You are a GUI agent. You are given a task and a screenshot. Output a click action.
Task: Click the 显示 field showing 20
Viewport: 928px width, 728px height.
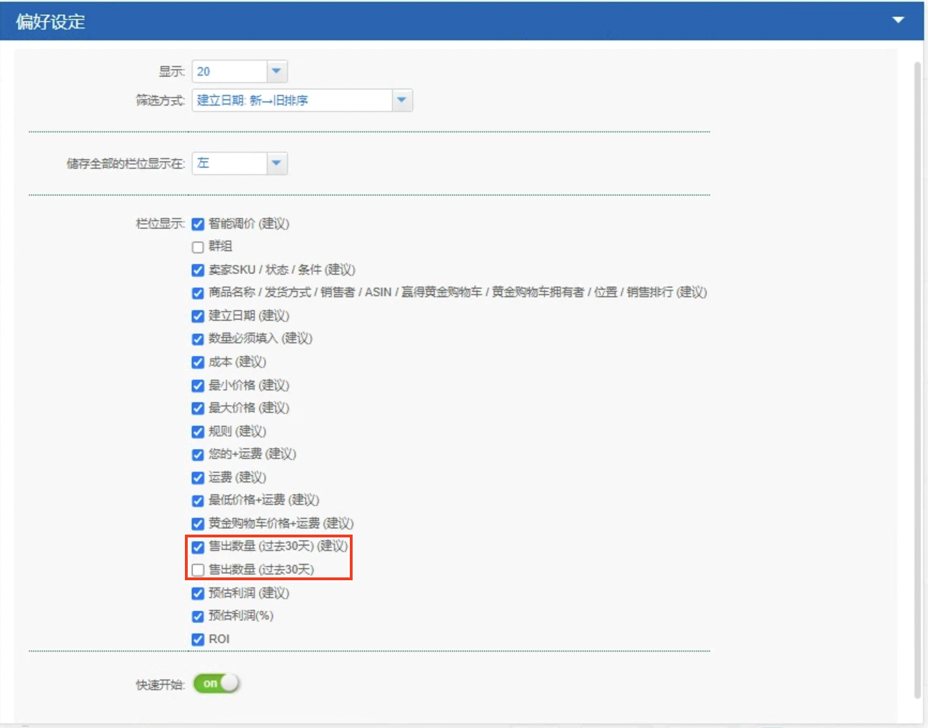pyautogui.click(x=230, y=71)
